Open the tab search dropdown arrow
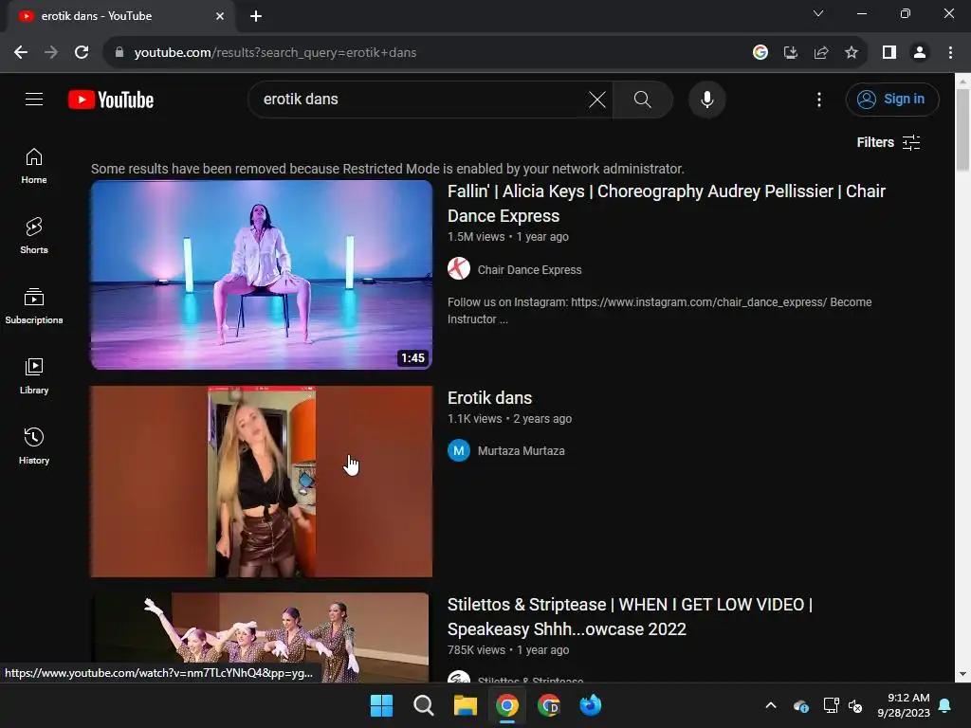 click(818, 13)
